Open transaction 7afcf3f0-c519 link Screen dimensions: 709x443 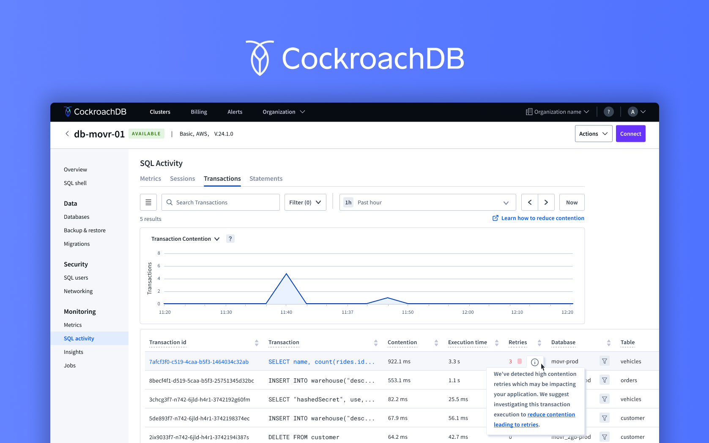tap(199, 362)
